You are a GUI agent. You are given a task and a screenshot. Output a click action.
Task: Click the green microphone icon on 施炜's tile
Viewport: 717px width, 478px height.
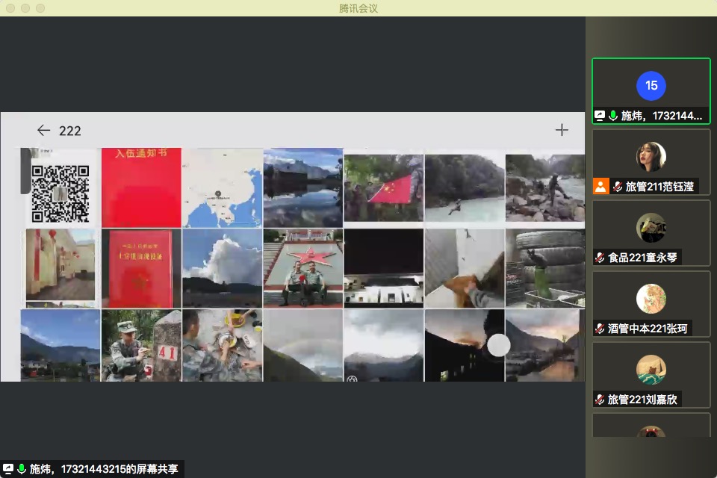(x=613, y=116)
